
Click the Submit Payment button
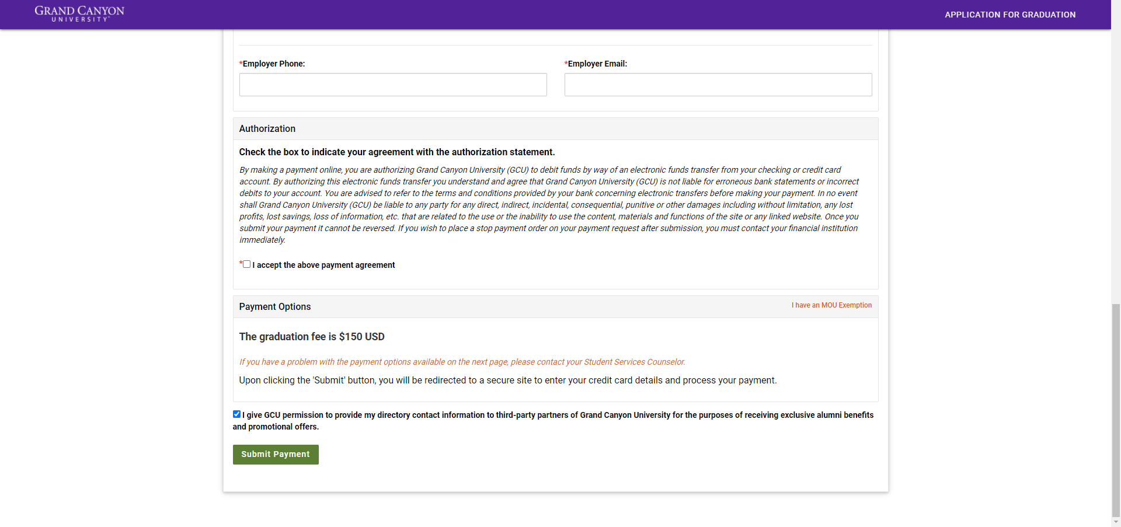point(276,455)
